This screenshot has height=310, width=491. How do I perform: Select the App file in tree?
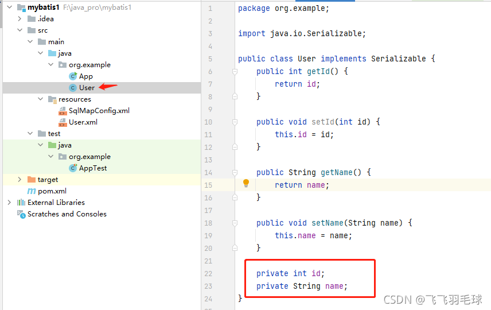[x=86, y=76]
